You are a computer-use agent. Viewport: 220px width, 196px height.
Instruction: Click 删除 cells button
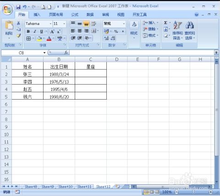pos(150,29)
